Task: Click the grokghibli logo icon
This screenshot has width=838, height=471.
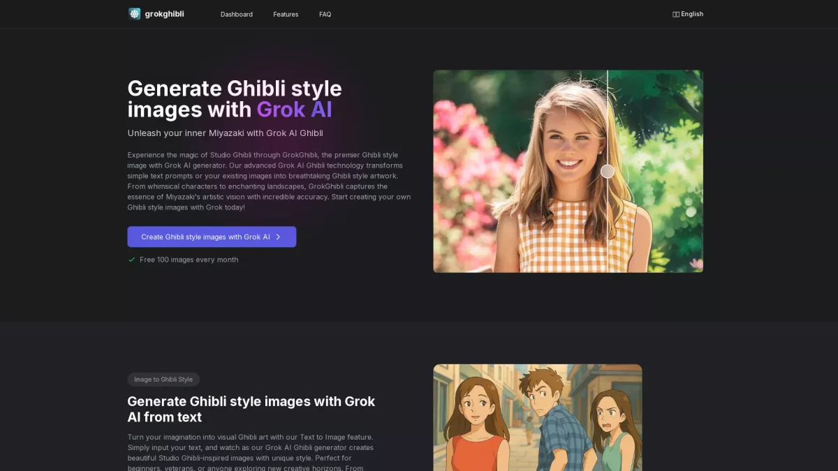Action: pos(134,14)
